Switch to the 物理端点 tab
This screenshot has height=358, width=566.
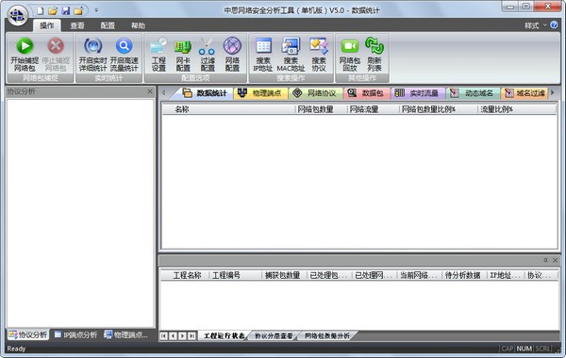click(x=260, y=93)
